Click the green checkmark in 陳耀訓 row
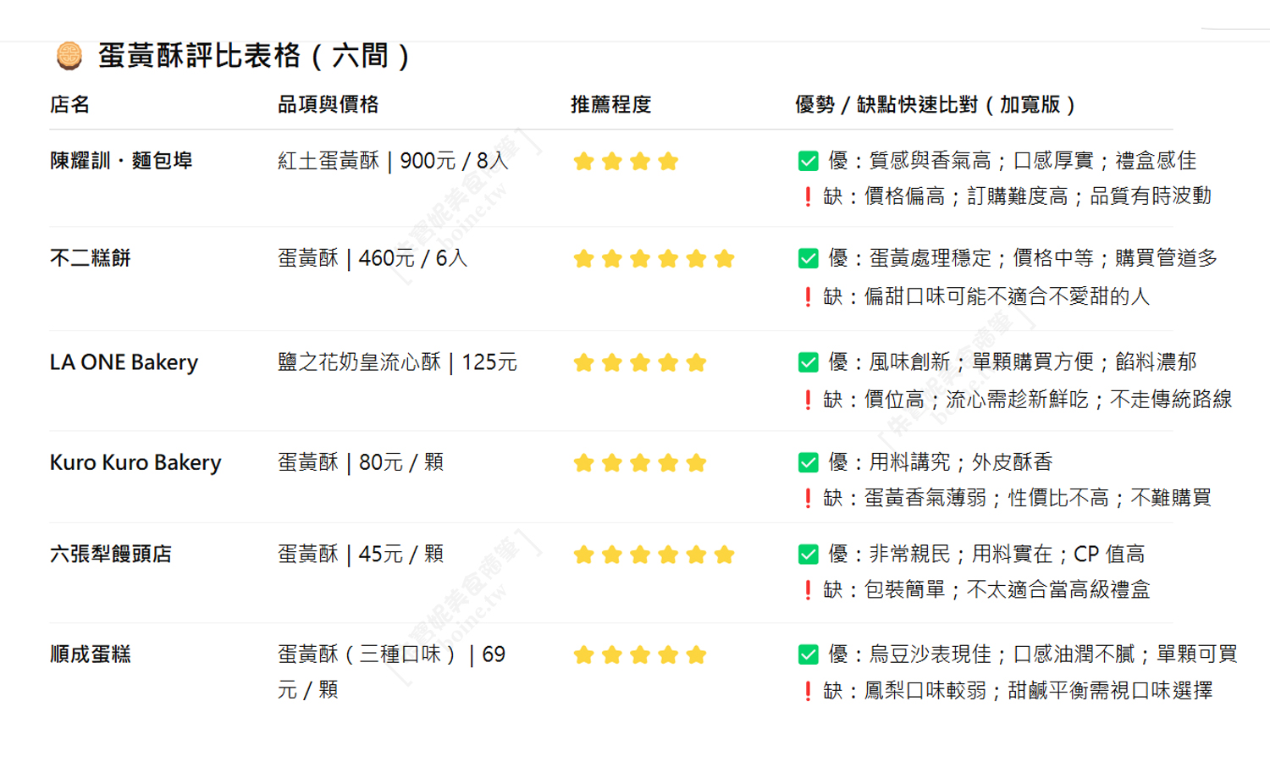Viewport: 1270px width, 762px height. click(808, 161)
